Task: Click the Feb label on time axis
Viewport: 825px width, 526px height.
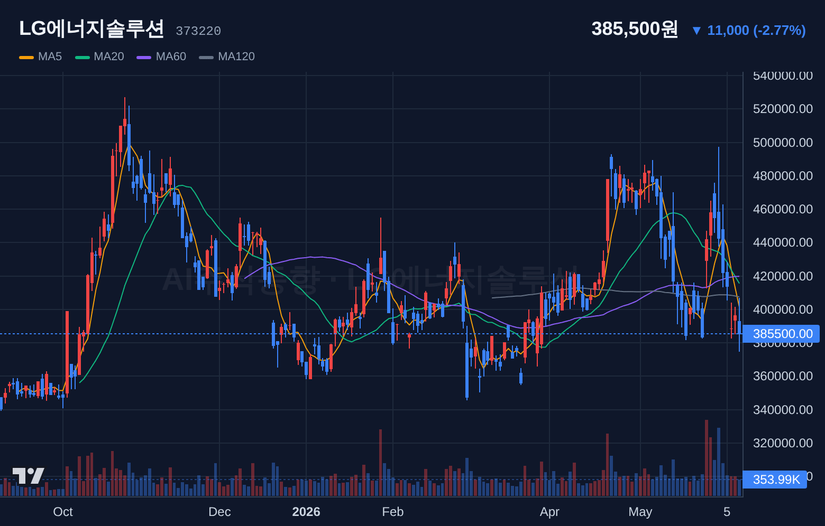Action: click(393, 512)
